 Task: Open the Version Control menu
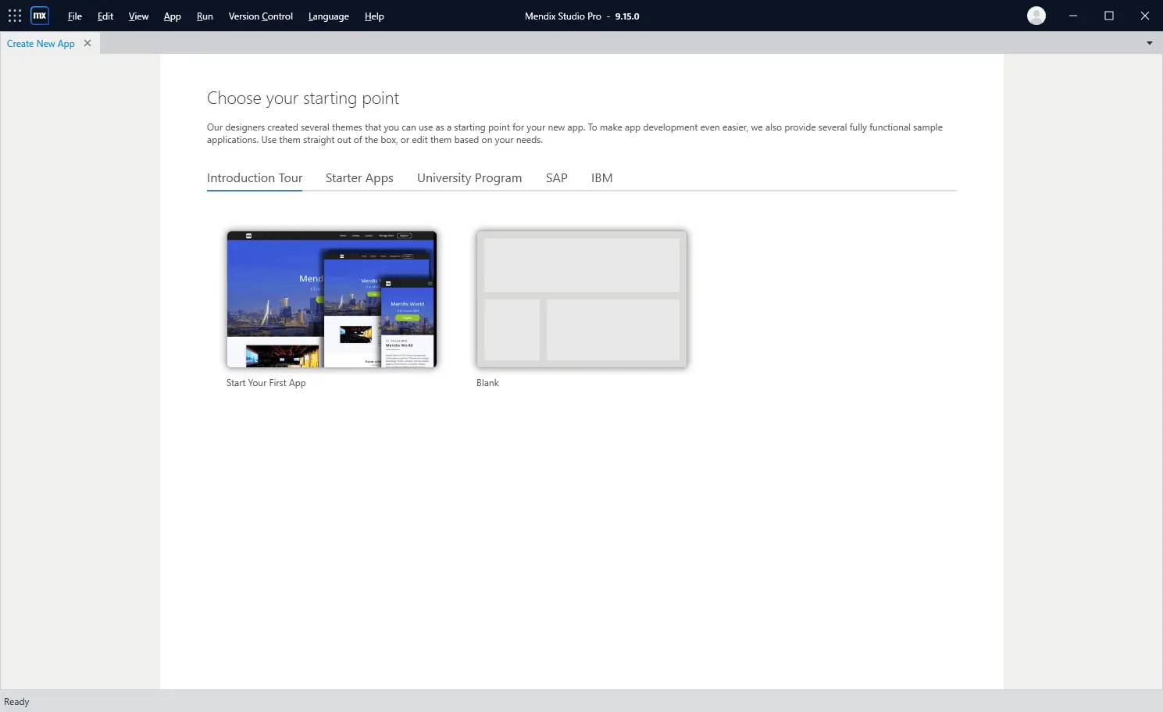(x=261, y=16)
